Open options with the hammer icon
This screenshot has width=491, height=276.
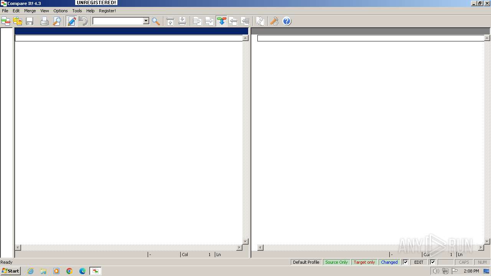click(274, 21)
